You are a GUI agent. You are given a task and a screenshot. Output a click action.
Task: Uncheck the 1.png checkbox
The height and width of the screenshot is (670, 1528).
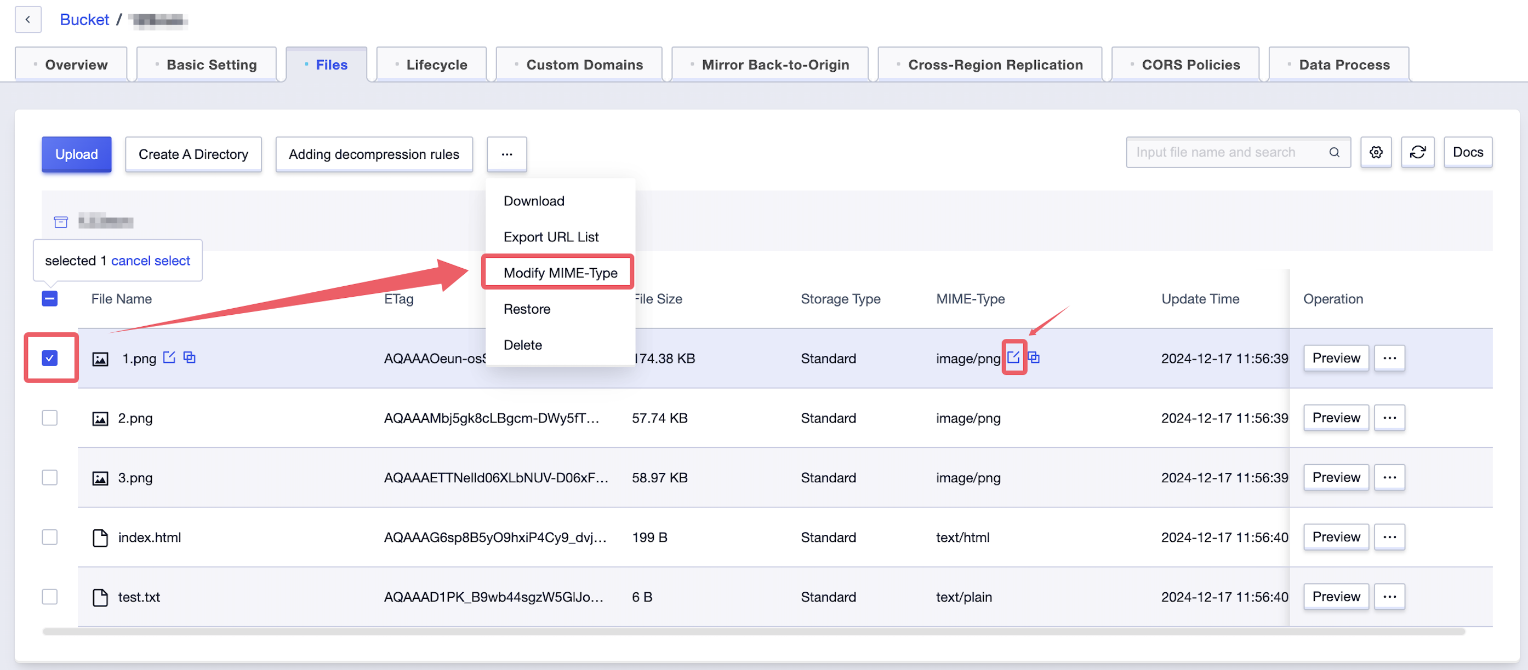click(50, 358)
